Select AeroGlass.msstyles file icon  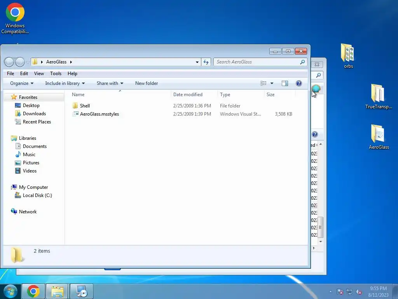(75, 114)
